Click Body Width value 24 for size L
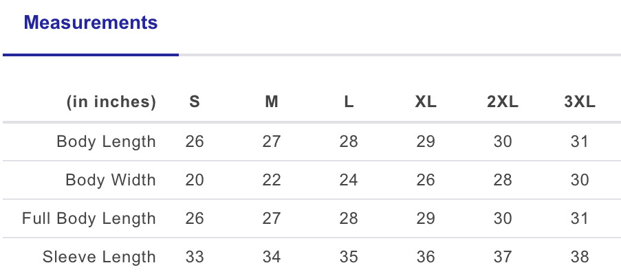 pos(349,181)
